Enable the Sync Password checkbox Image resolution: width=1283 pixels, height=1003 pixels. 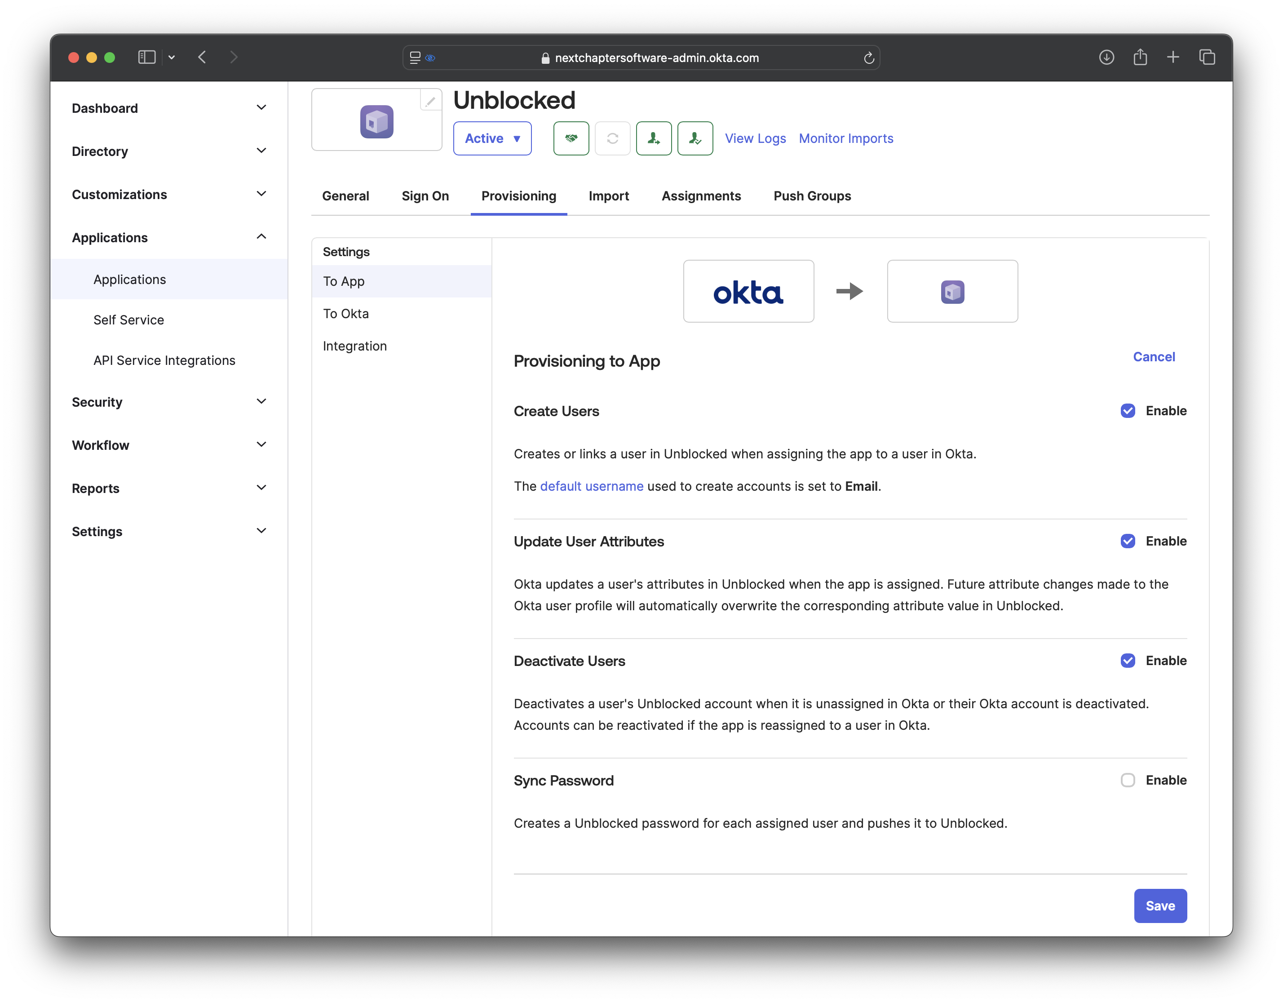pos(1127,780)
